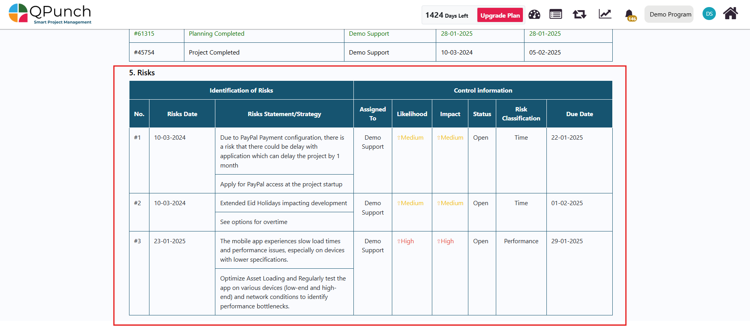Click Open status for risk #1
This screenshot has height=326, width=750.
[481, 138]
